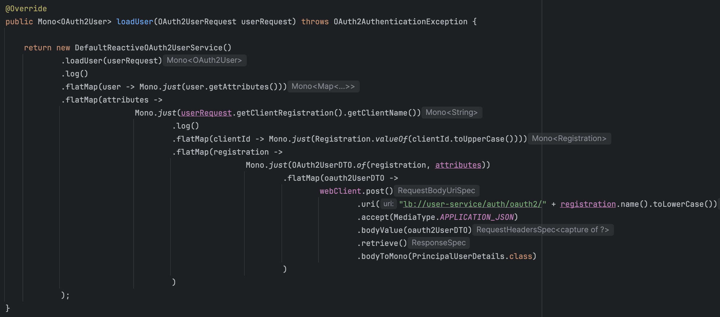Click getClientRegistration() method call

point(289,113)
